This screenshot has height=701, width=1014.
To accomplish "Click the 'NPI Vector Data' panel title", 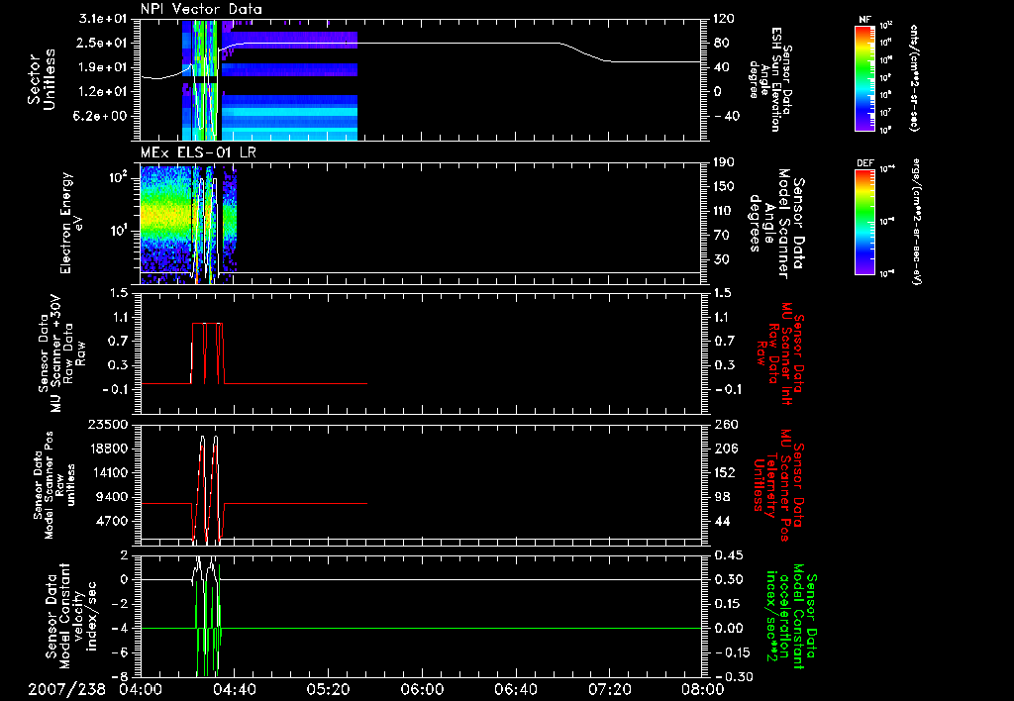I will [x=201, y=9].
